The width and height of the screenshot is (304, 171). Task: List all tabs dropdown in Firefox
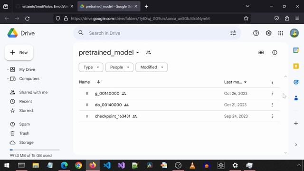(247, 6)
